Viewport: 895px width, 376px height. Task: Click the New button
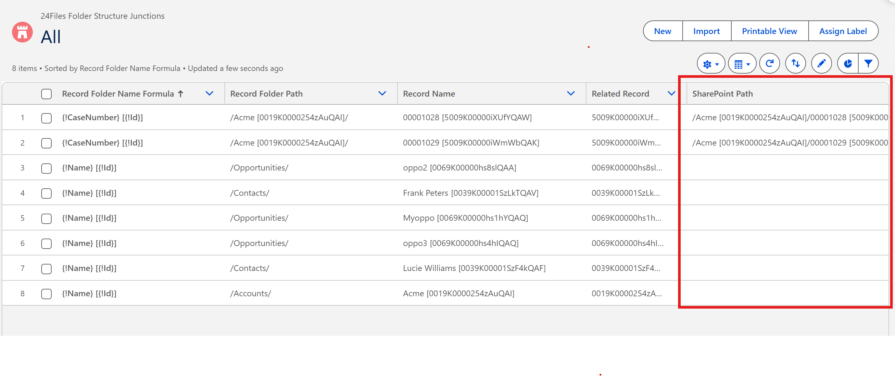(x=662, y=31)
